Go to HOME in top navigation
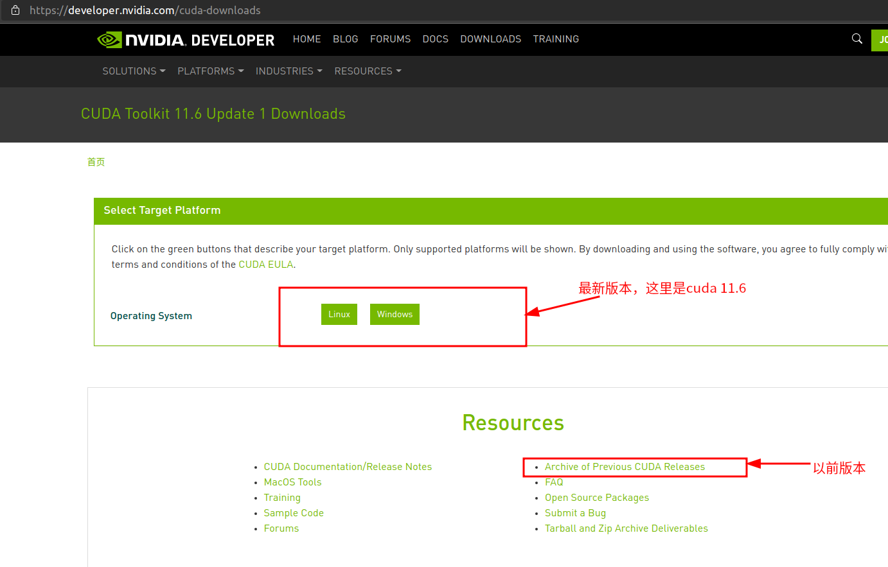This screenshot has height=567, width=888. point(306,39)
